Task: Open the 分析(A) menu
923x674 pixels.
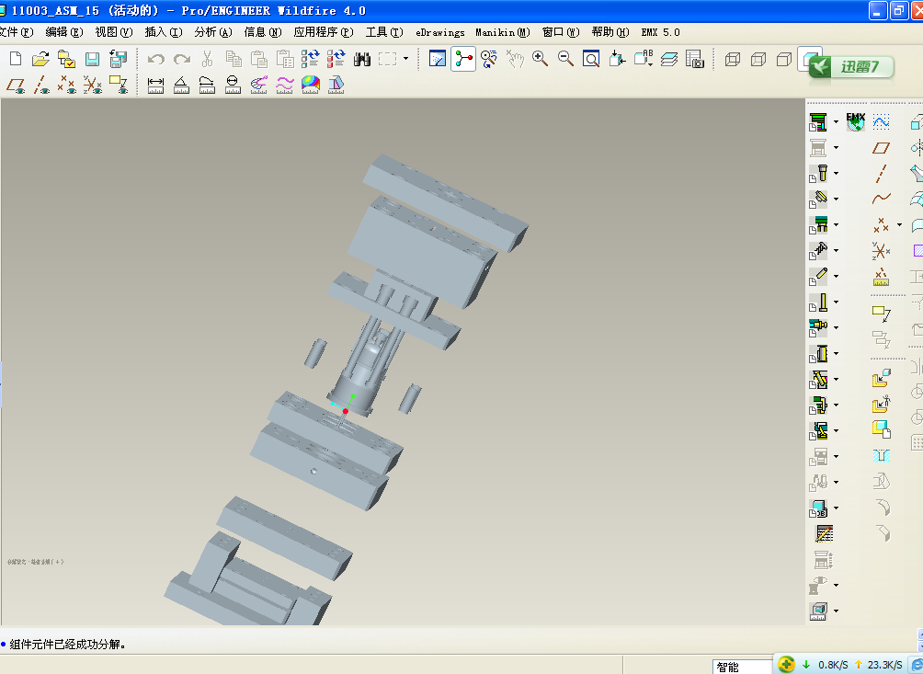Action: 212,32
